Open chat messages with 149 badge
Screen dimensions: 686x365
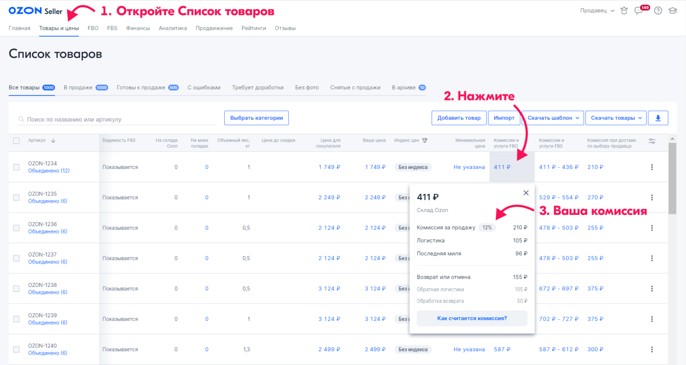[x=640, y=10]
